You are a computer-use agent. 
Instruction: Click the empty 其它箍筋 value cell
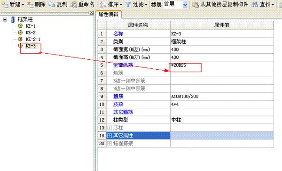[x=222, y=112]
